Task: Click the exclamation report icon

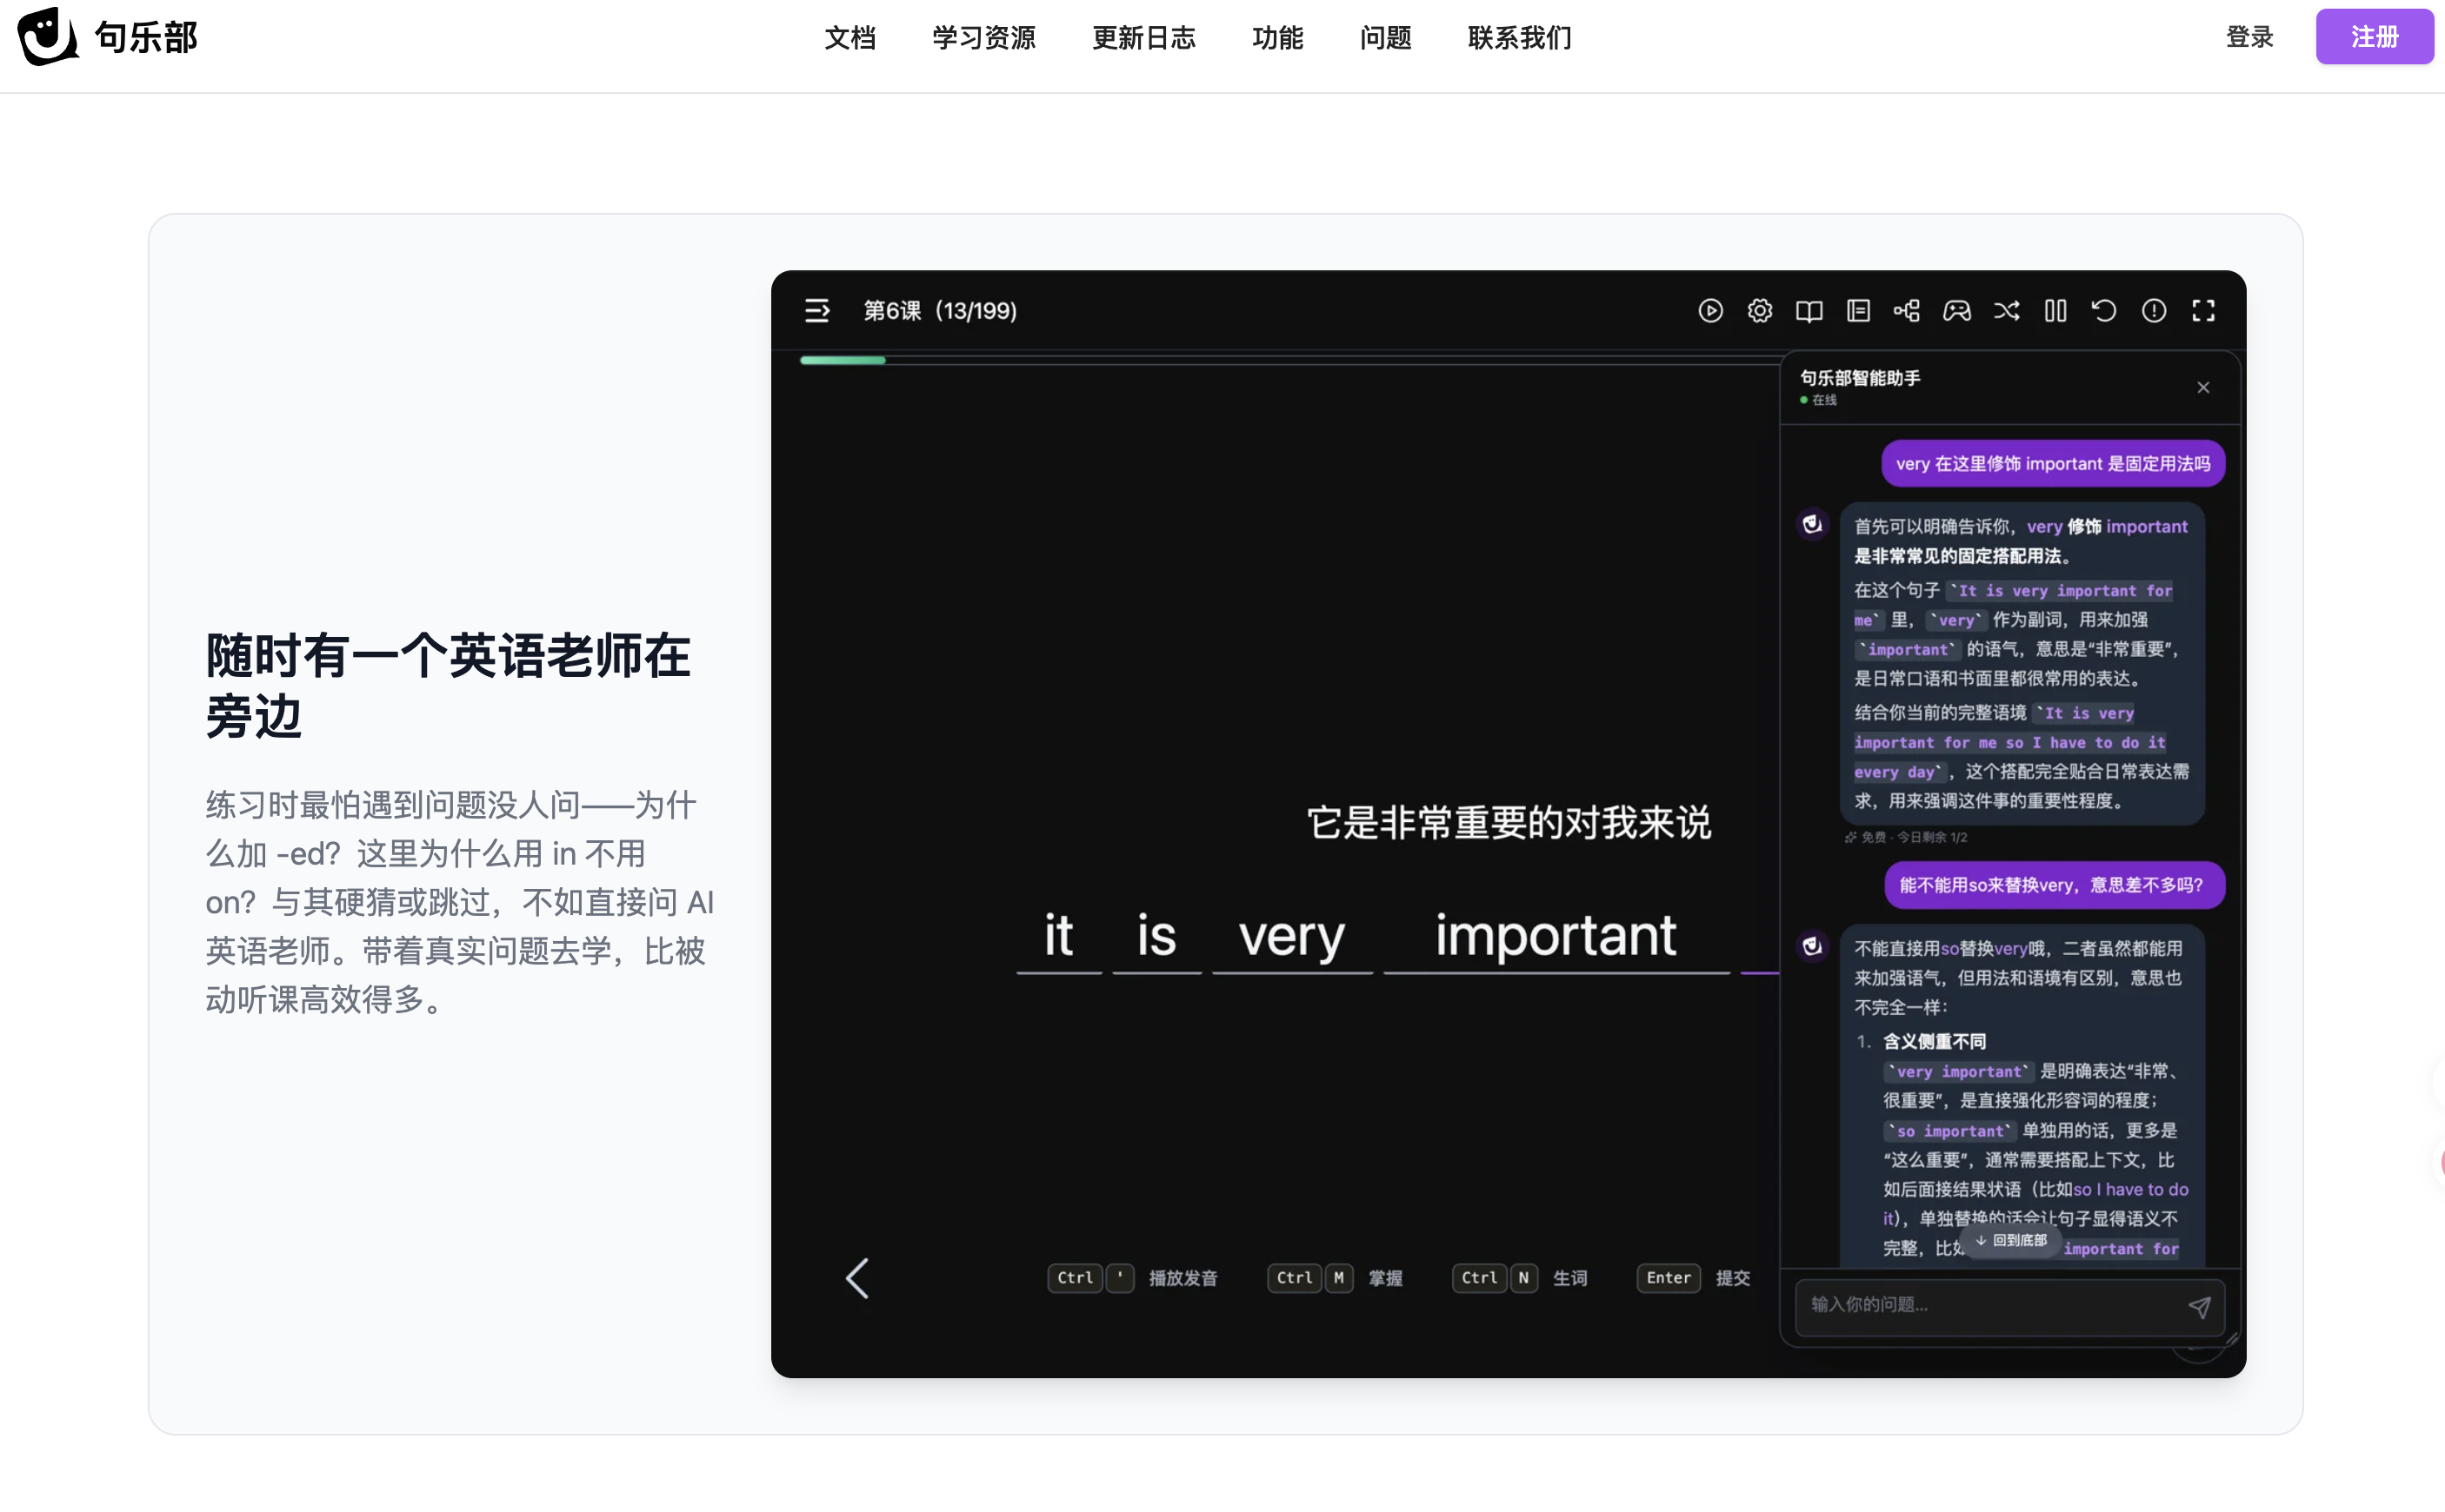Action: click(x=2154, y=311)
